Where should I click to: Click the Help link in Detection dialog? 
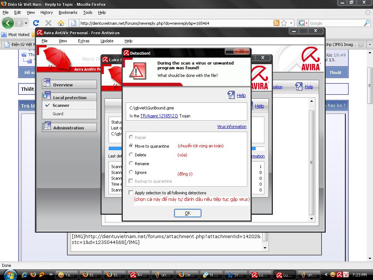point(241,95)
